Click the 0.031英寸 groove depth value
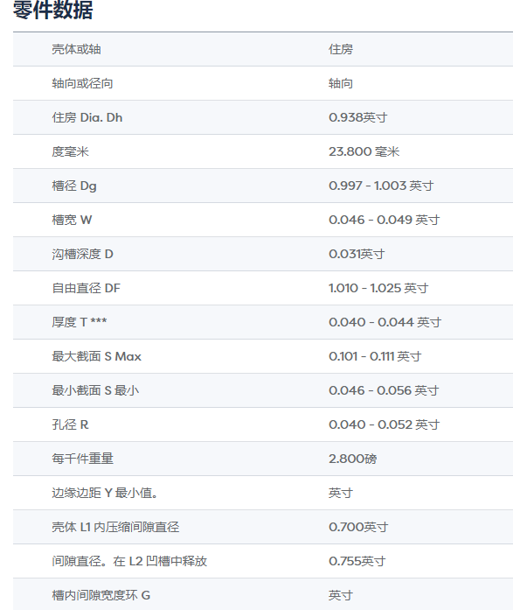This screenshot has height=610, width=513. 357,254
